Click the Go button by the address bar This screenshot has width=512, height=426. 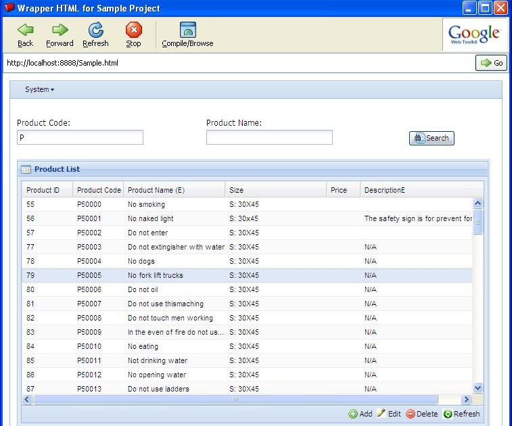point(491,63)
